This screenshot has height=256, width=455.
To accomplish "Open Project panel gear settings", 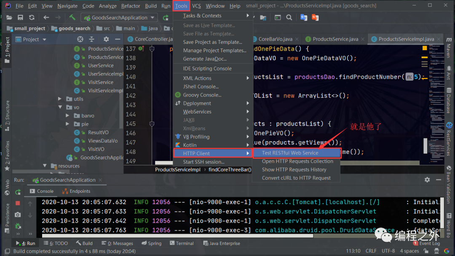I will [106, 39].
